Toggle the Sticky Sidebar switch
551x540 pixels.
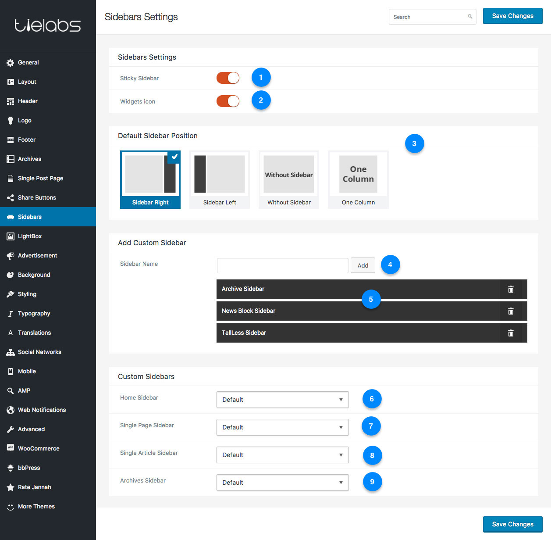228,78
